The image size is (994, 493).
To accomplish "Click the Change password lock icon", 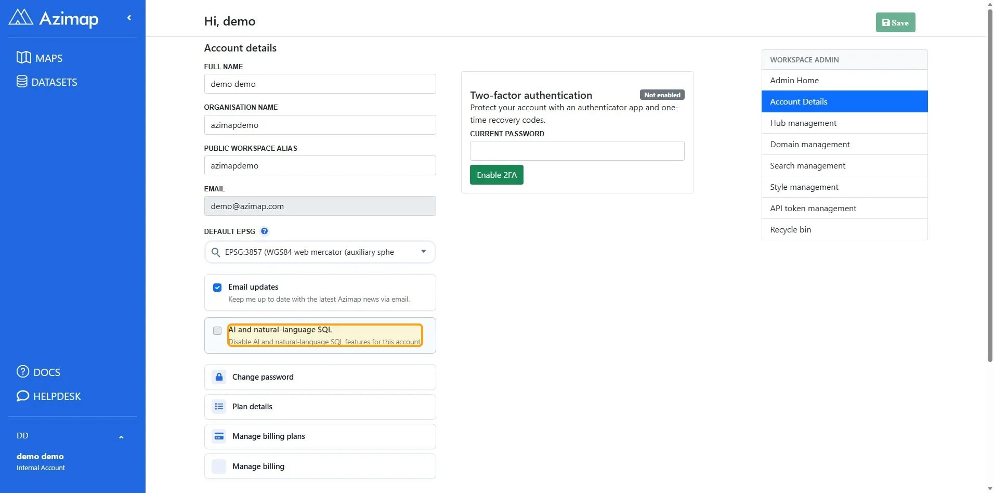I will [219, 377].
